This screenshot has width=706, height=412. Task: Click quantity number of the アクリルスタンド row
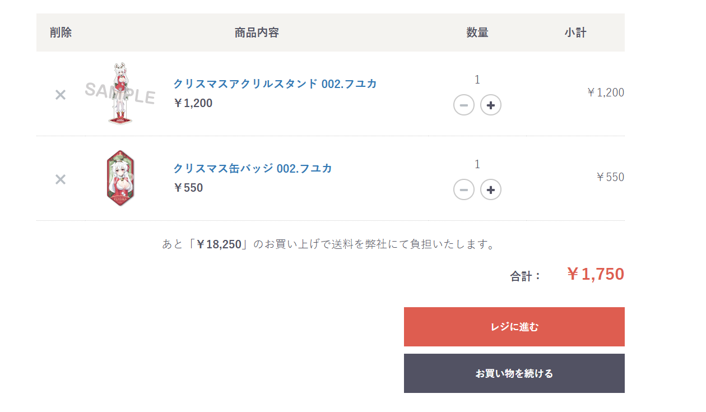pyautogui.click(x=477, y=80)
